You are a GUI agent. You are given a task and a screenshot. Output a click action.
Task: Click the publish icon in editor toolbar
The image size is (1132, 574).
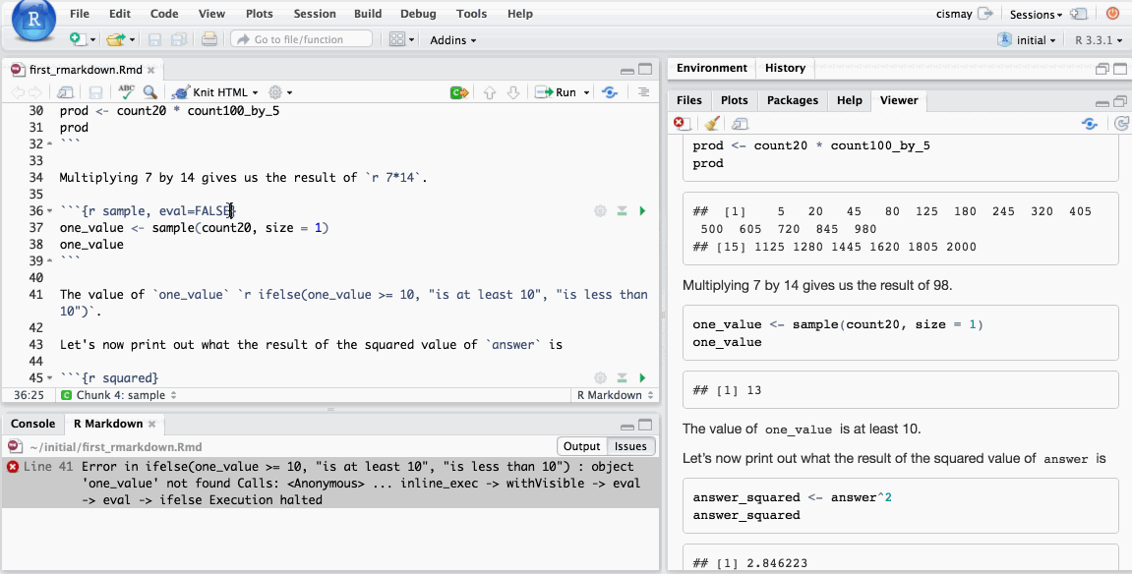610,92
